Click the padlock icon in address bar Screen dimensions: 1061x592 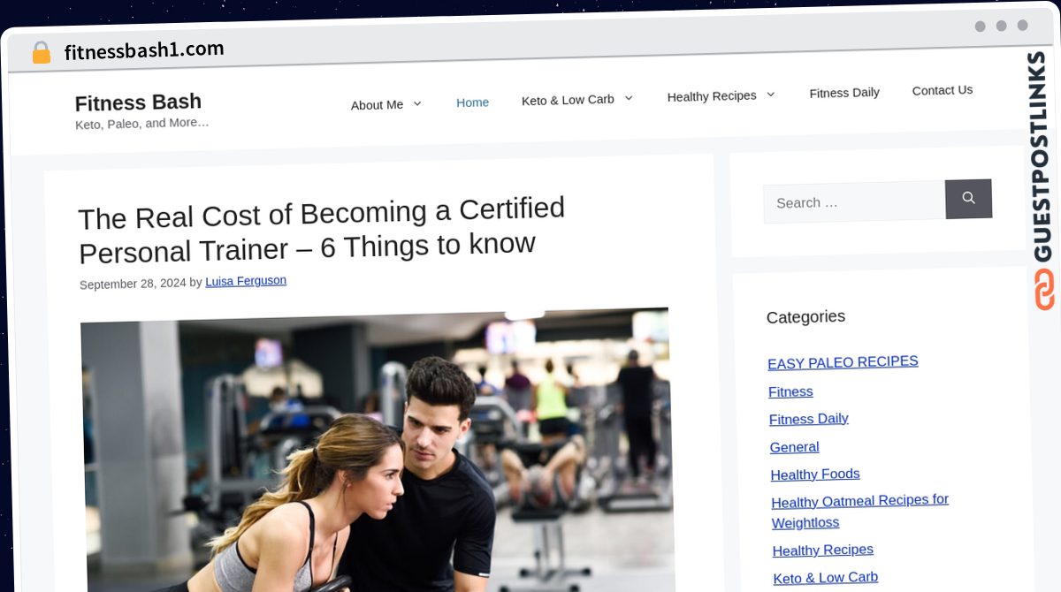(41, 53)
